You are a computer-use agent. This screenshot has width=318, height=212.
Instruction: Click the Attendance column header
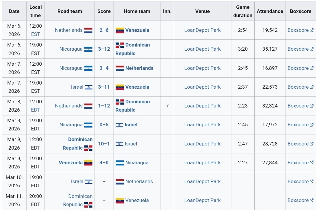[x=270, y=11]
